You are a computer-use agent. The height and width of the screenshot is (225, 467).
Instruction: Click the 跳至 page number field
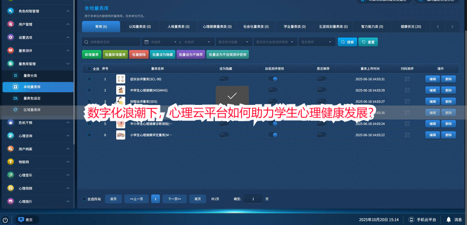click(x=253, y=199)
